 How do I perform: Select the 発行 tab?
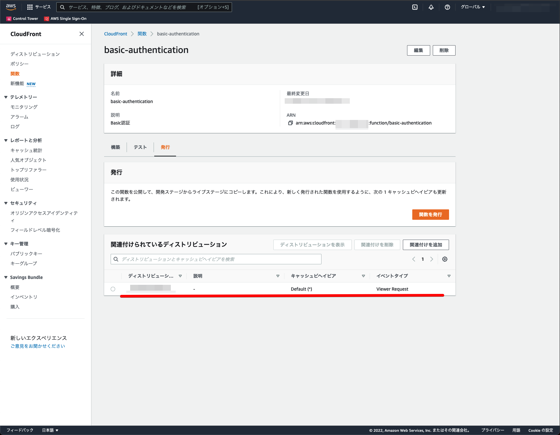[165, 147]
